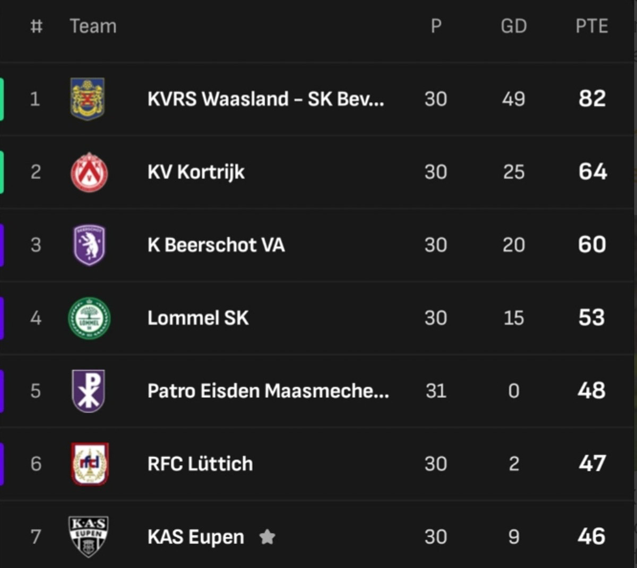Screen dimensions: 637x568
Task: Open KVRS Waasland – SK Bev... team link
Action: (265, 99)
